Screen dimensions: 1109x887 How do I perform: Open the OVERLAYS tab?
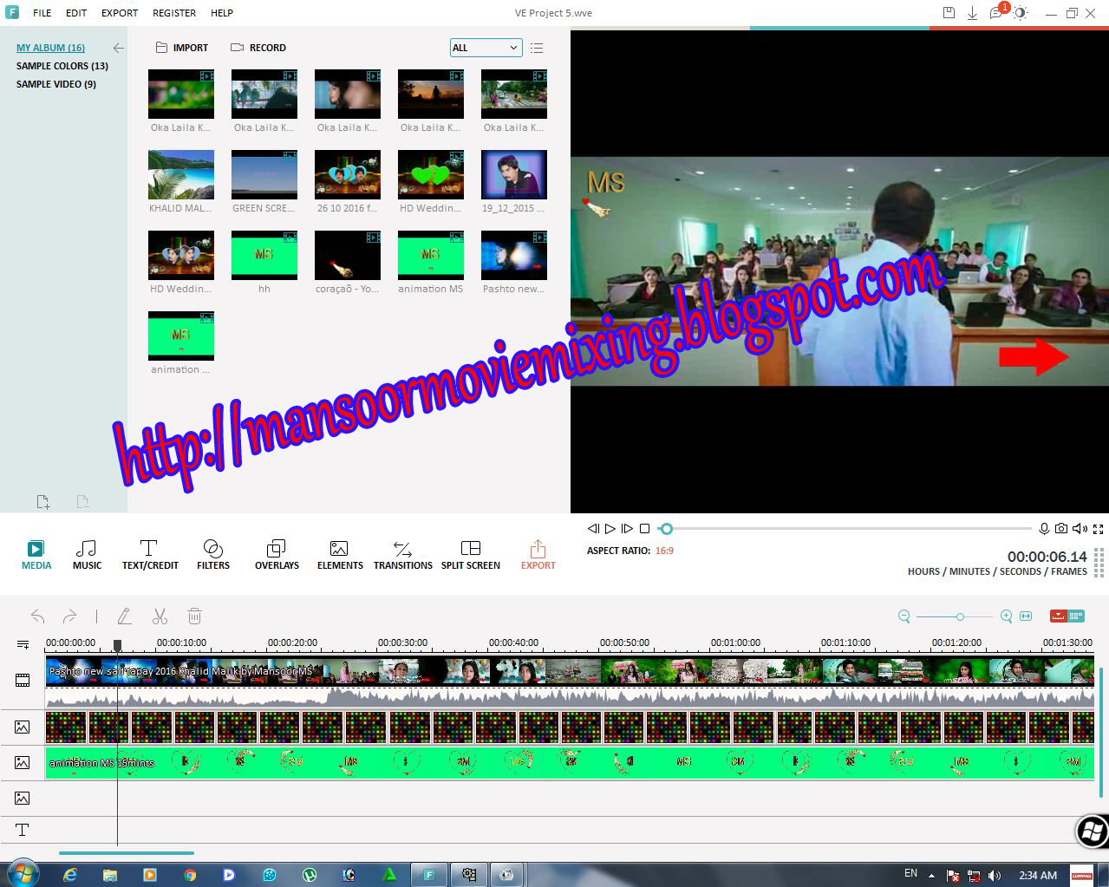(x=277, y=555)
